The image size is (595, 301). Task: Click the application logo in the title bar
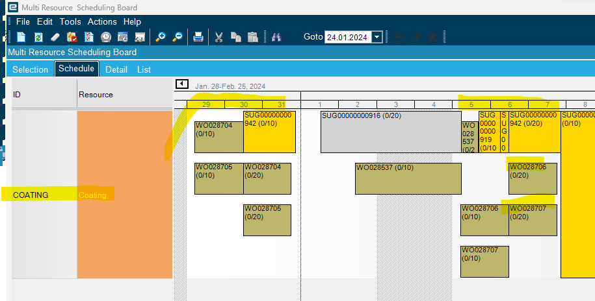(x=13, y=7)
